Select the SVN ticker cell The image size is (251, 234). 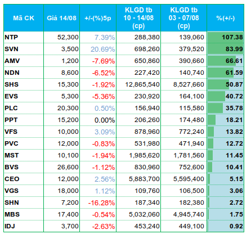[24, 49]
